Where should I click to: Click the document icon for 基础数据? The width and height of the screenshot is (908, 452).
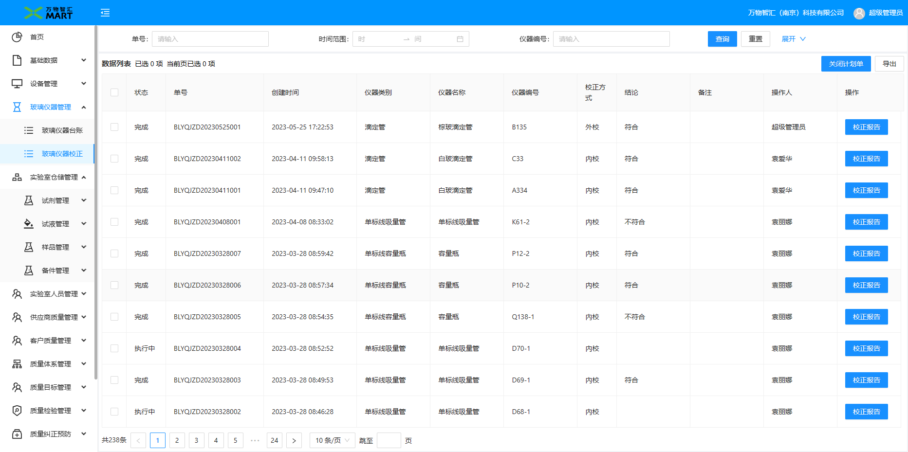[x=17, y=60]
